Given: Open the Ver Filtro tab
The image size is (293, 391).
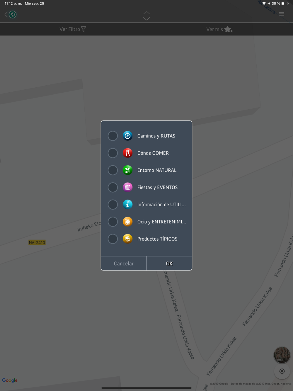Looking at the screenshot, I should (x=73, y=29).
